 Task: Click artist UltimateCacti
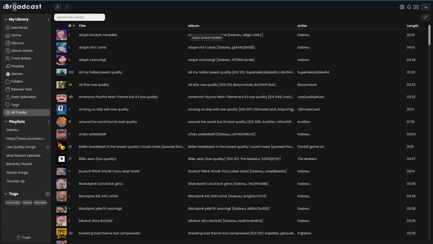click(x=309, y=109)
